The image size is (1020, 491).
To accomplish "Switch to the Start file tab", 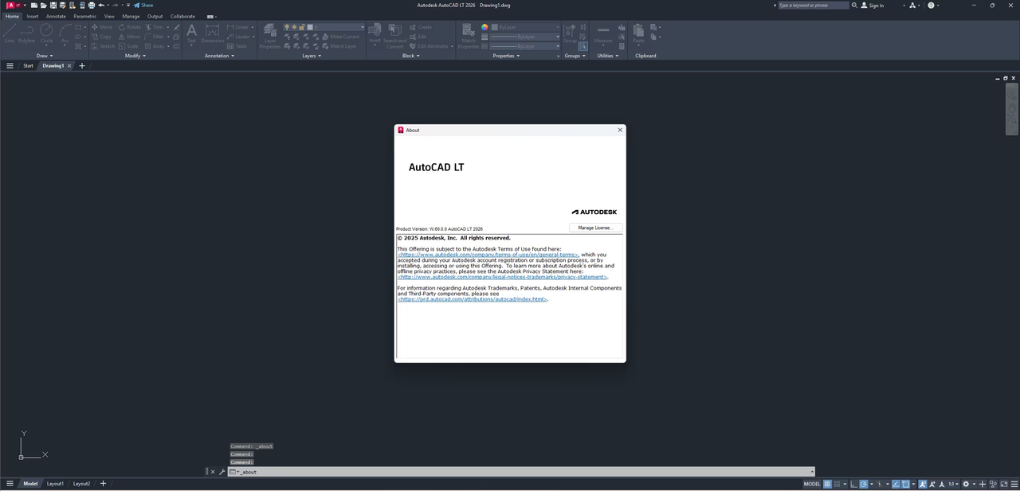I will point(28,66).
